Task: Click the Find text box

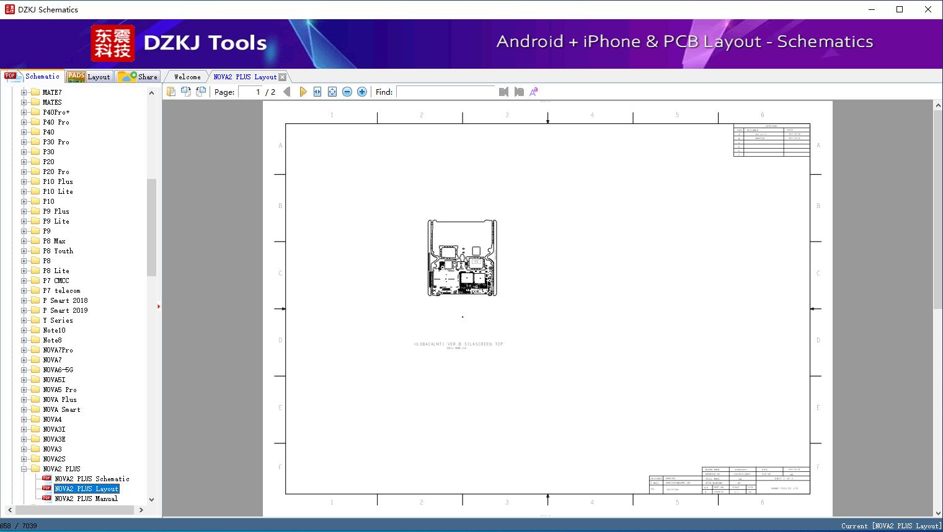Action: click(446, 92)
